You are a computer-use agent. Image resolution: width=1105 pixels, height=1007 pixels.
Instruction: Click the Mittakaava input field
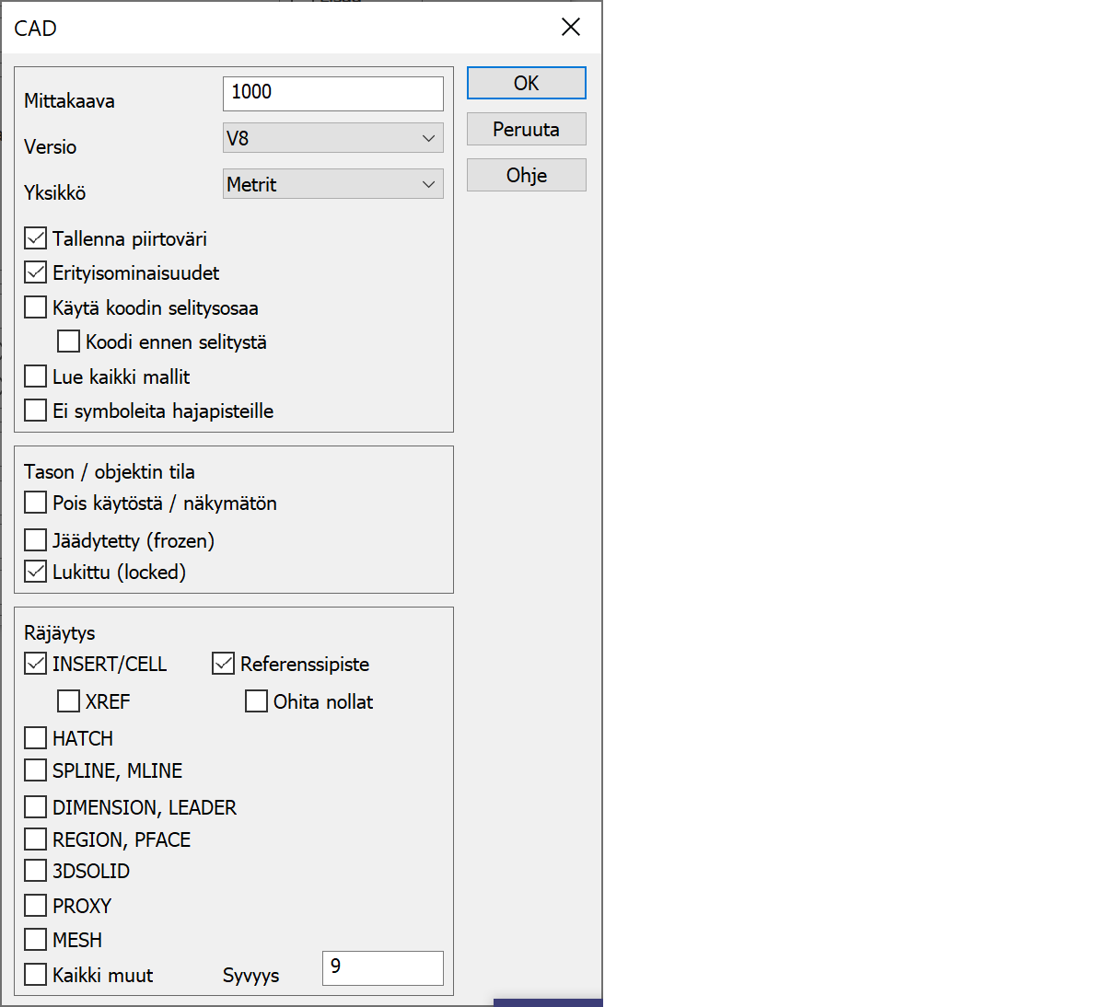(332, 93)
